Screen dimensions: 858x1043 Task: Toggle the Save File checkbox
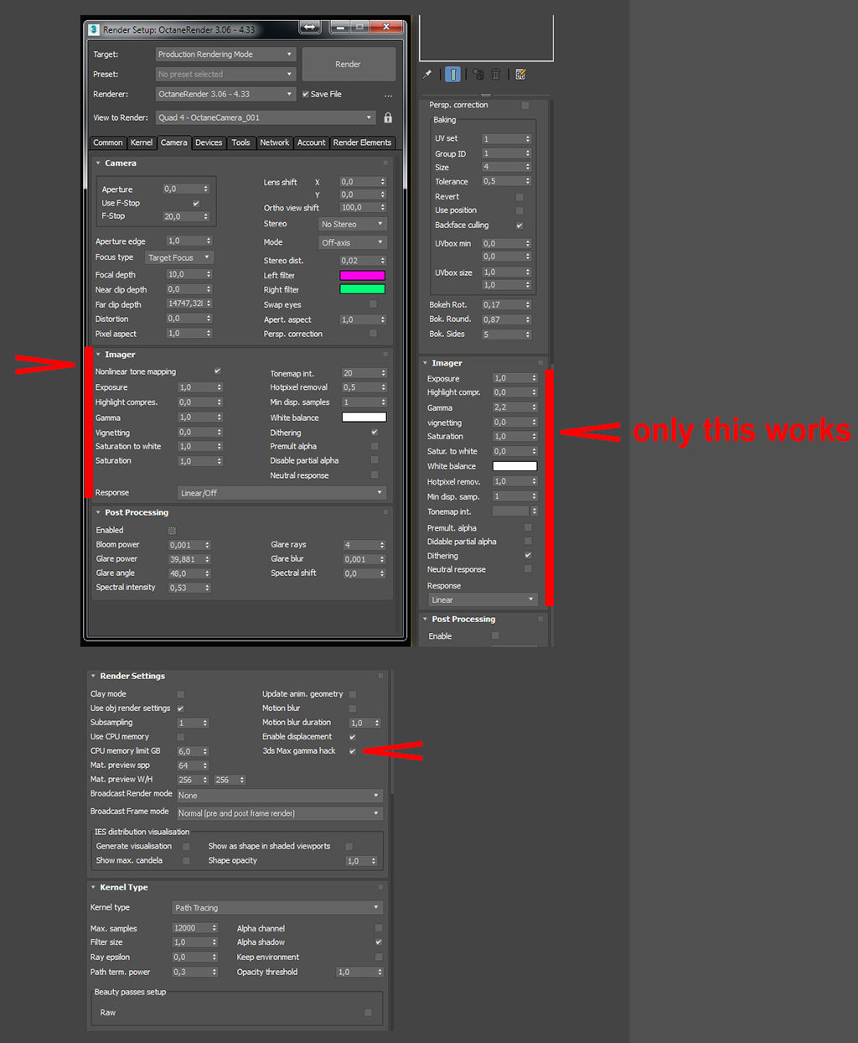(x=305, y=94)
